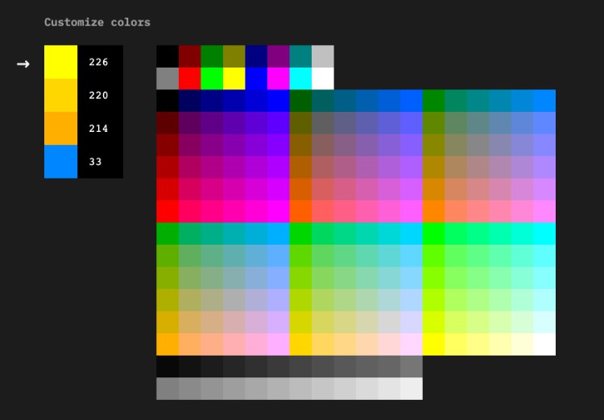Choose the white cell at color cube's bottom-right corner
Screen dimensions: 604x420
pyautogui.click(x=544, y=344)
